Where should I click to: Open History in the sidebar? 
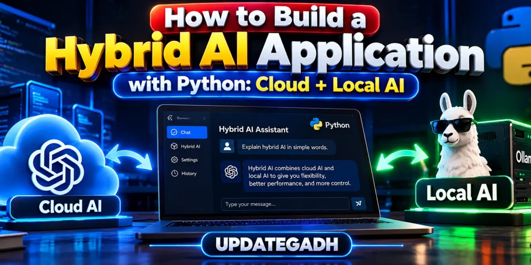coord(184,174)
